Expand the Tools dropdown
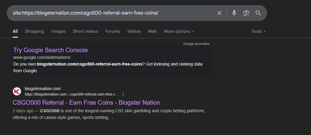This screenshot has height=135, width=311. [258, 32]
